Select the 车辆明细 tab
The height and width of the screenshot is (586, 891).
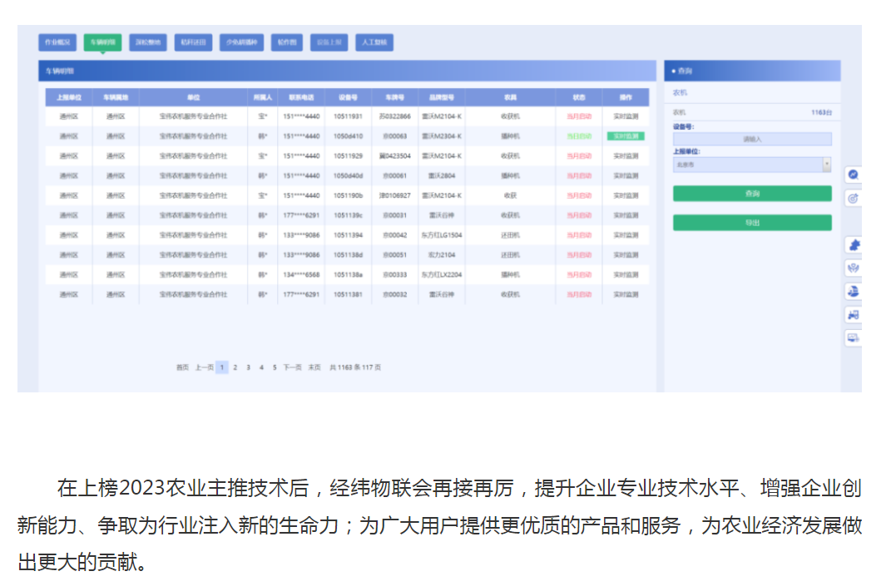[102, 42]
